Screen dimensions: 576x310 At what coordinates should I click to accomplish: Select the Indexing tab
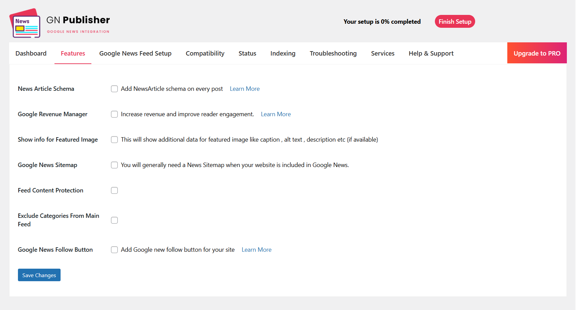pos(283,54)
